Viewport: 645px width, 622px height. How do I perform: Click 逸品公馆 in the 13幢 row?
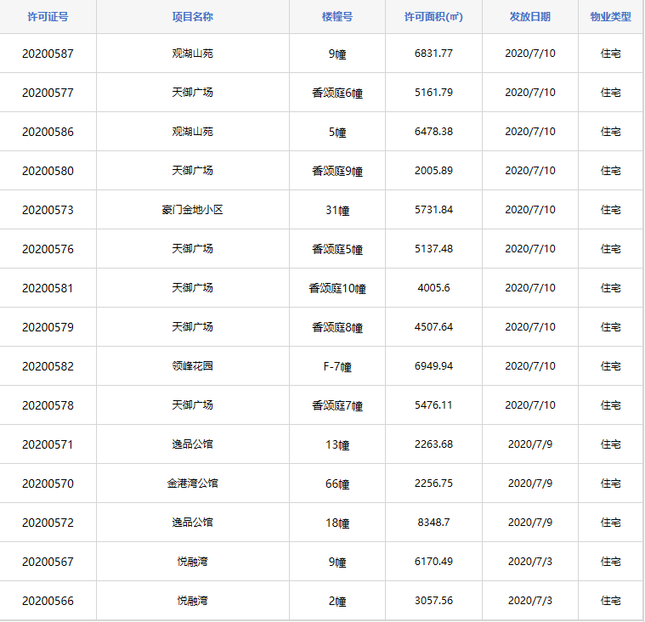click(193, 444)
